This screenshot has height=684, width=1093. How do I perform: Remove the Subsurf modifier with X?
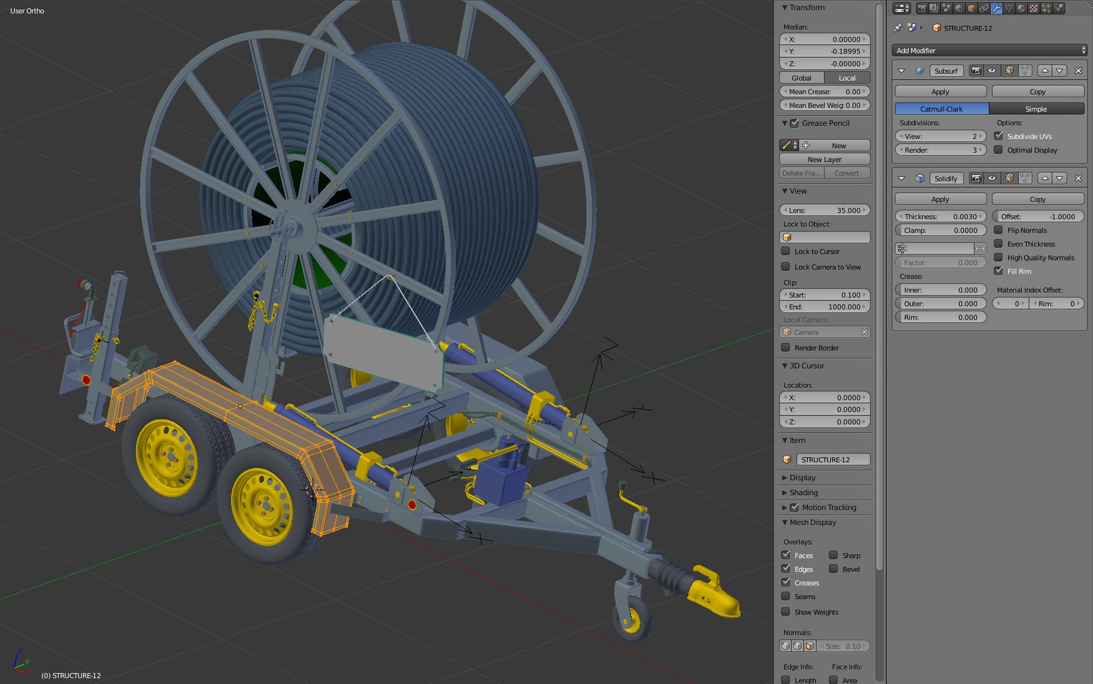(1078, 71)
